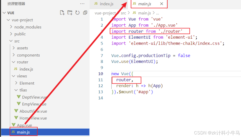Click the '#app' string in $mount
Screen dimensions: 241x137
point(143,92)
